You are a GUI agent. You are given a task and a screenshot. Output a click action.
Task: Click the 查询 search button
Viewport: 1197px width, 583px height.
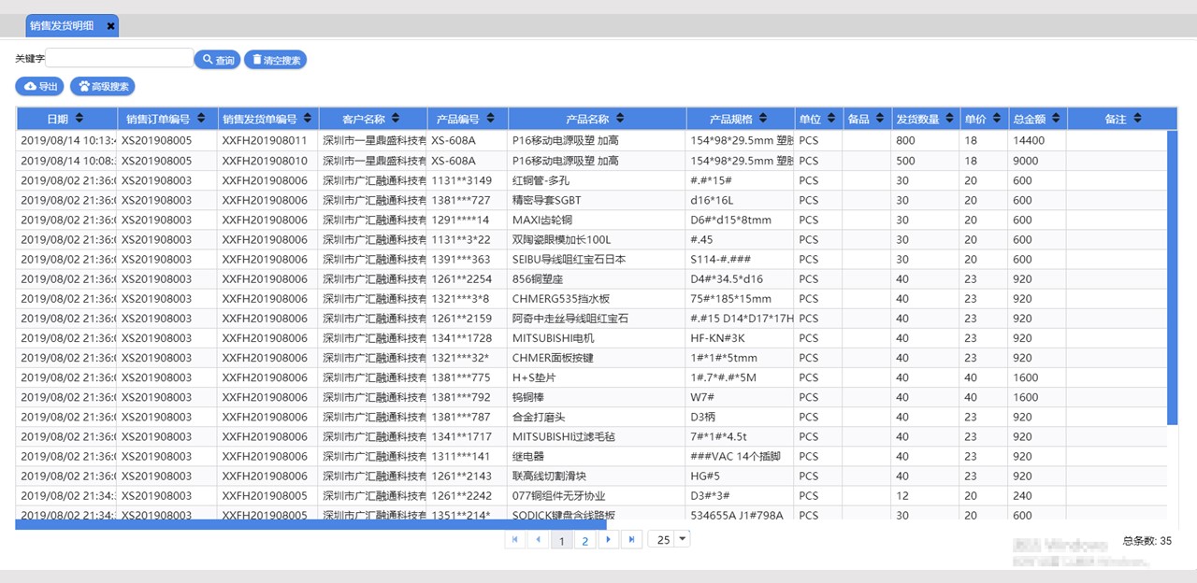click(217, 60)
